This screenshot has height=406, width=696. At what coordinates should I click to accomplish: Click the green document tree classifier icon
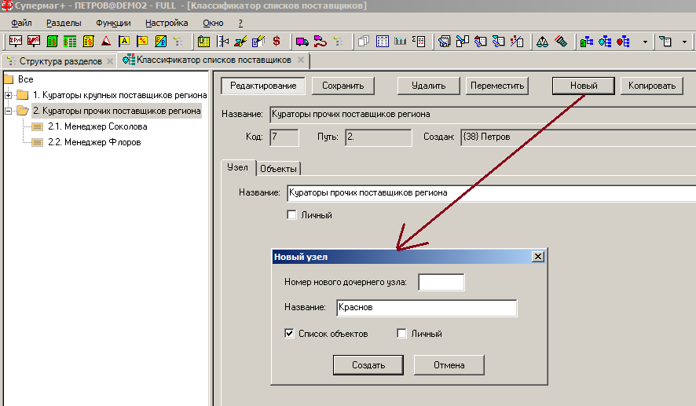[x=586, y=42]
